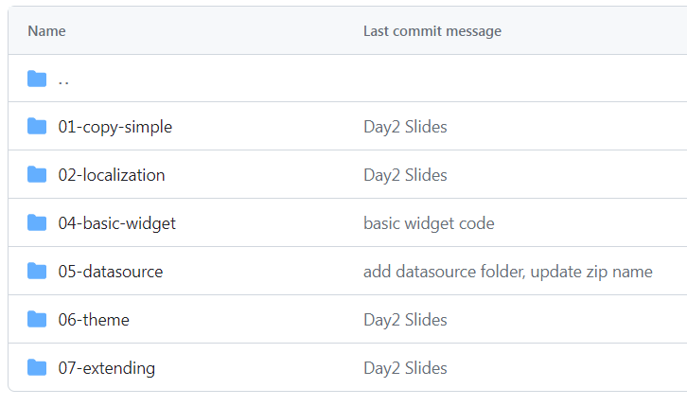The image size is (687, 406).
Task: Click the 06-theme folder icon
Action: (x=37, y=320)
